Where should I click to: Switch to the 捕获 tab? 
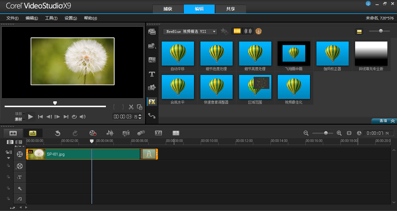[168, 9]
